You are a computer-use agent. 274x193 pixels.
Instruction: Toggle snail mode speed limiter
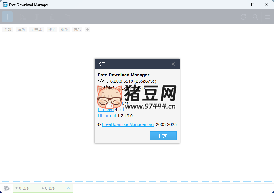(7, 188)
